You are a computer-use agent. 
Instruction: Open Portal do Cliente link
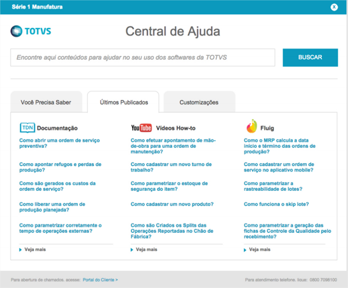100,280
